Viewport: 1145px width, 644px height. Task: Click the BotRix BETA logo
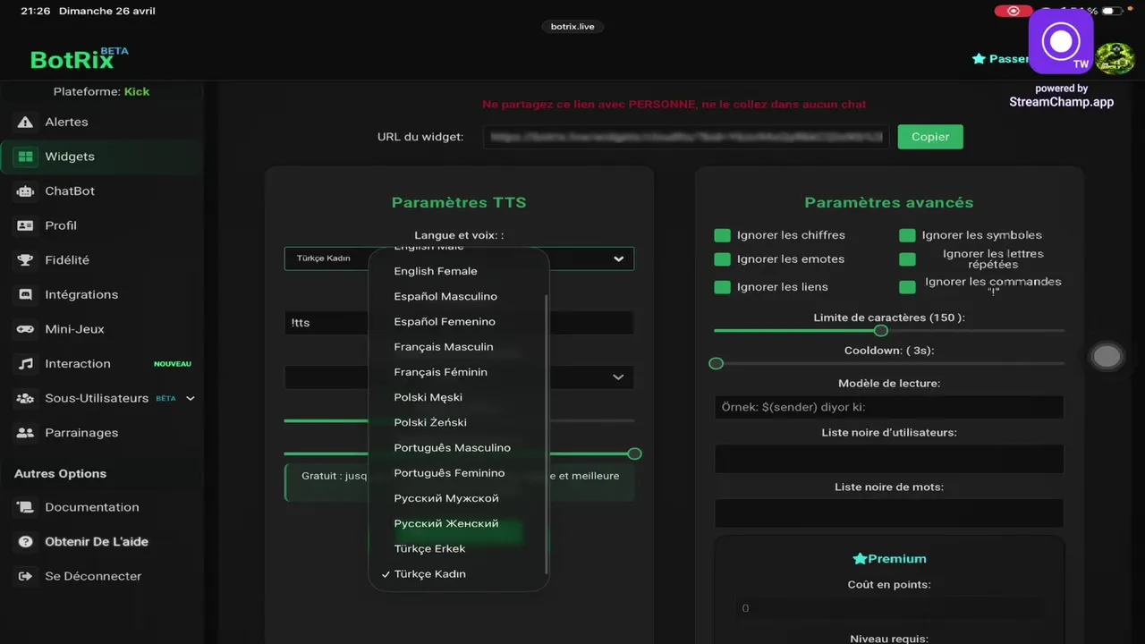pyautogui.click(x=79, y=58)
